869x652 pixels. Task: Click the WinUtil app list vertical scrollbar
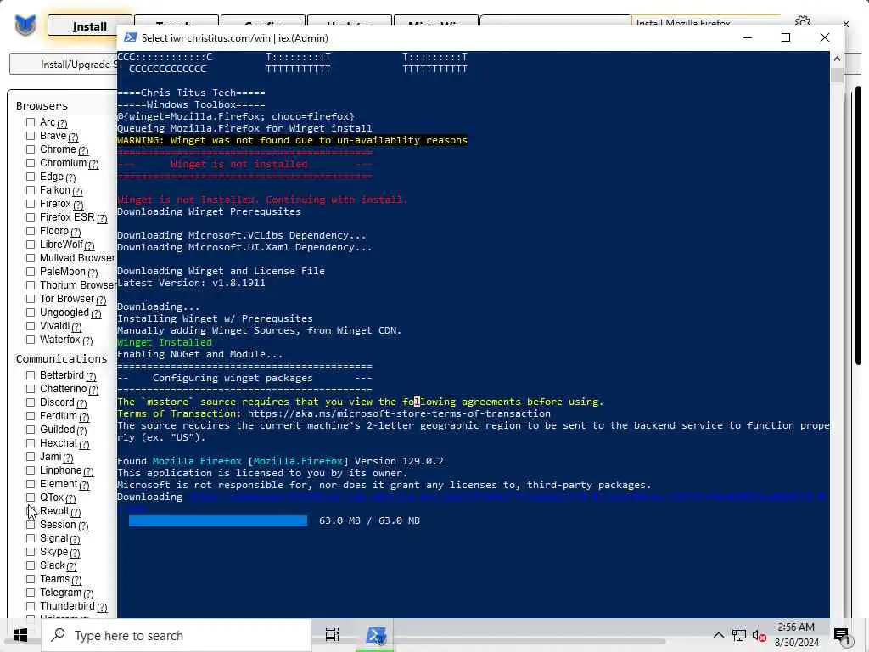tap(859, 224)
